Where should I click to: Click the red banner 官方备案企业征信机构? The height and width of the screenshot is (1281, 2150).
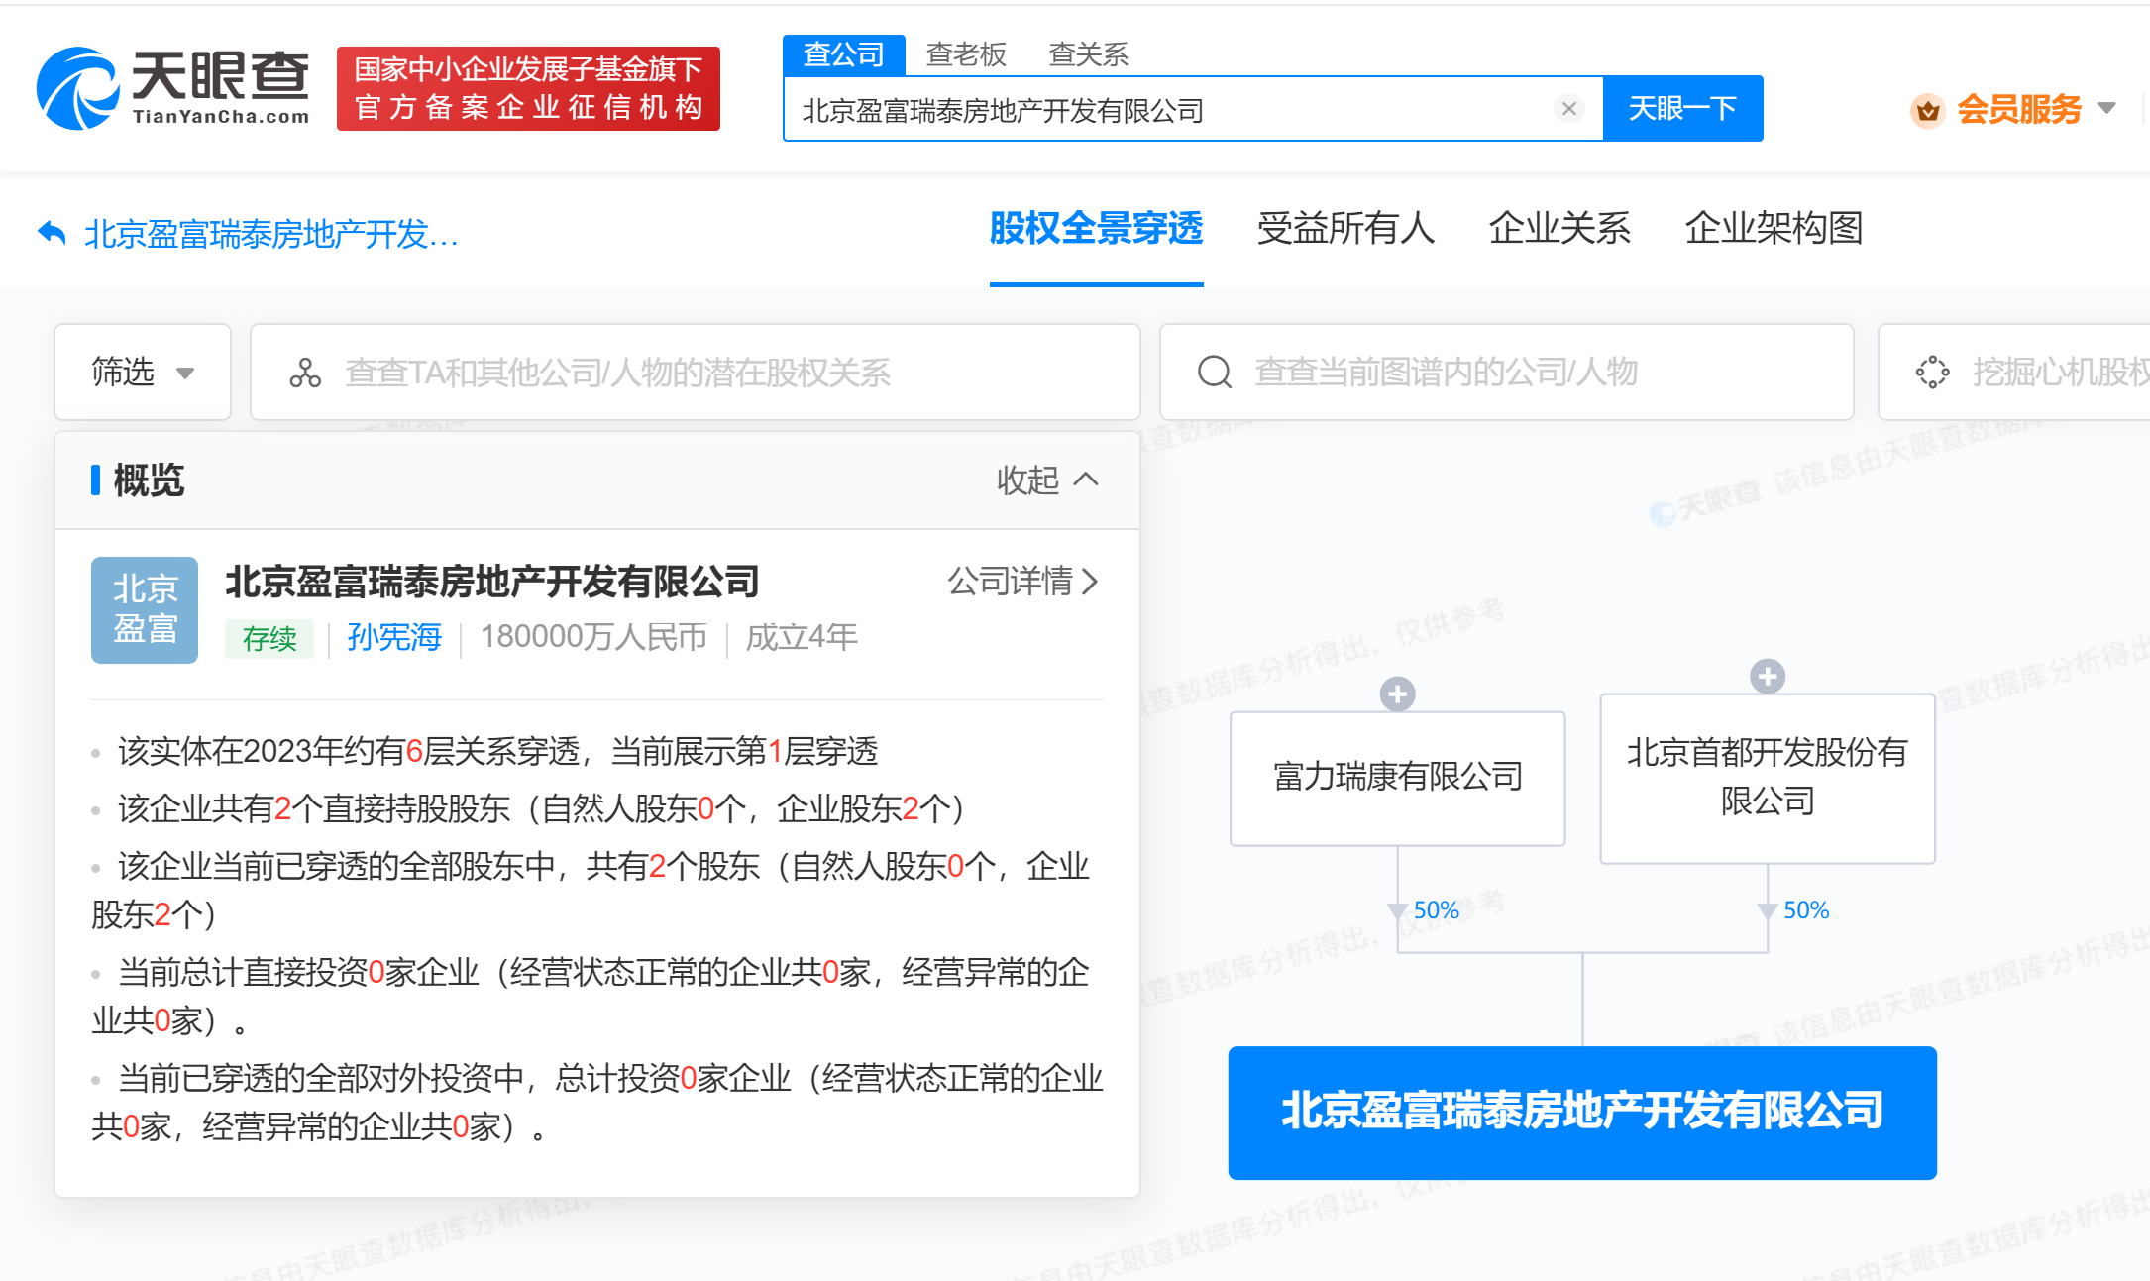pyautogui.click(x=528, y=88)
